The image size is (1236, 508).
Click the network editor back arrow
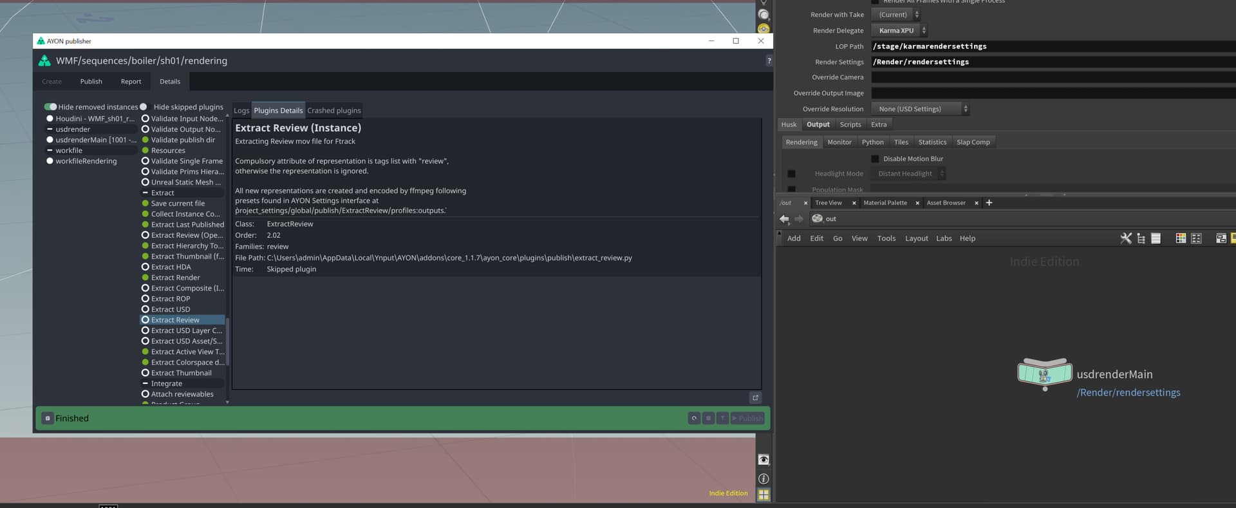click(784, 219)
